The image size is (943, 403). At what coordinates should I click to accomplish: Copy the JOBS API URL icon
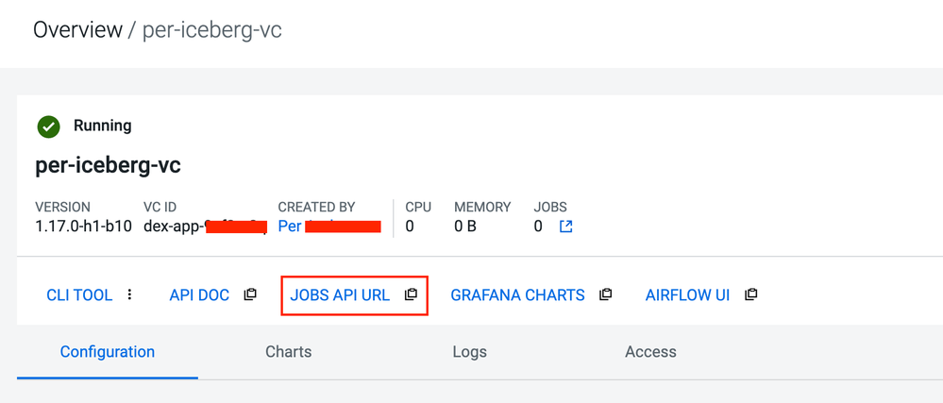tap(411, 294)
